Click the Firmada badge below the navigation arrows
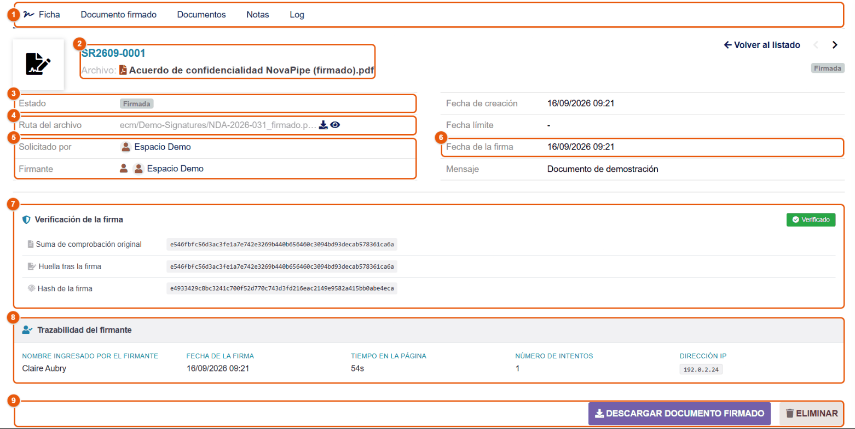This screenshot has height=429, width=855. tap(827, 68)
